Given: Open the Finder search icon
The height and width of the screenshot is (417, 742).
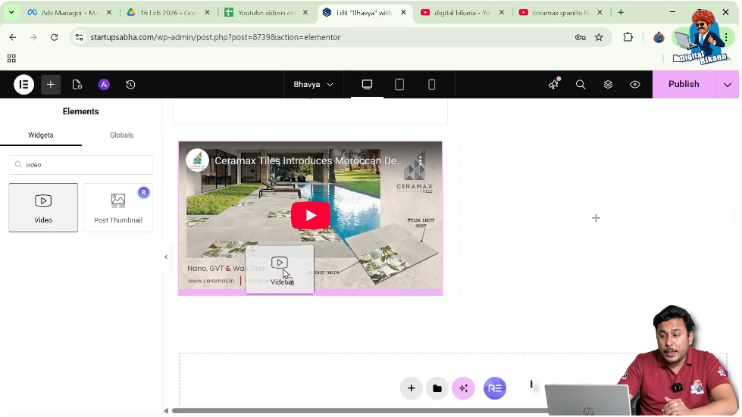Looking at the screenshot, I should click(x=581, y=85).
